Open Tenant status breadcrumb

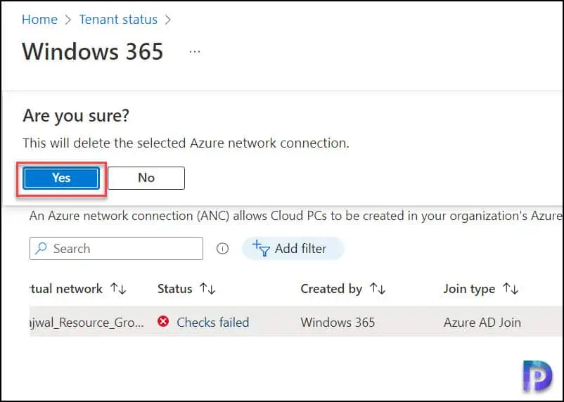click(118, 20)
